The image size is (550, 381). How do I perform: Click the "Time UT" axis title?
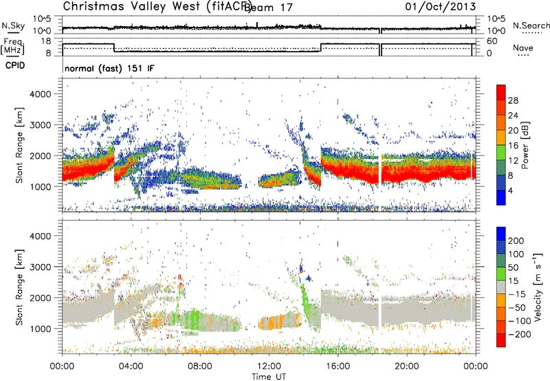point(269,377)
